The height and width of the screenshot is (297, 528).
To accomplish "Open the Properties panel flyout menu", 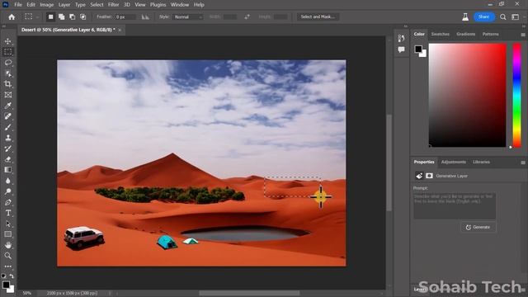I will (x=523, y=163).
